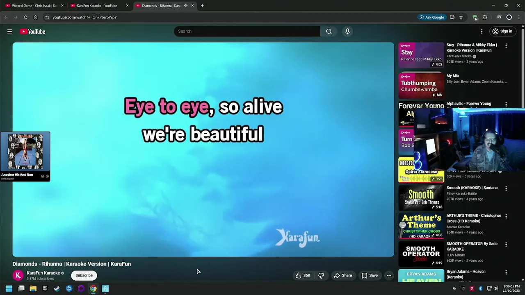525x295 pixels.
Task: Start voice search with the microphone
Action: click(x=347, y=32)
